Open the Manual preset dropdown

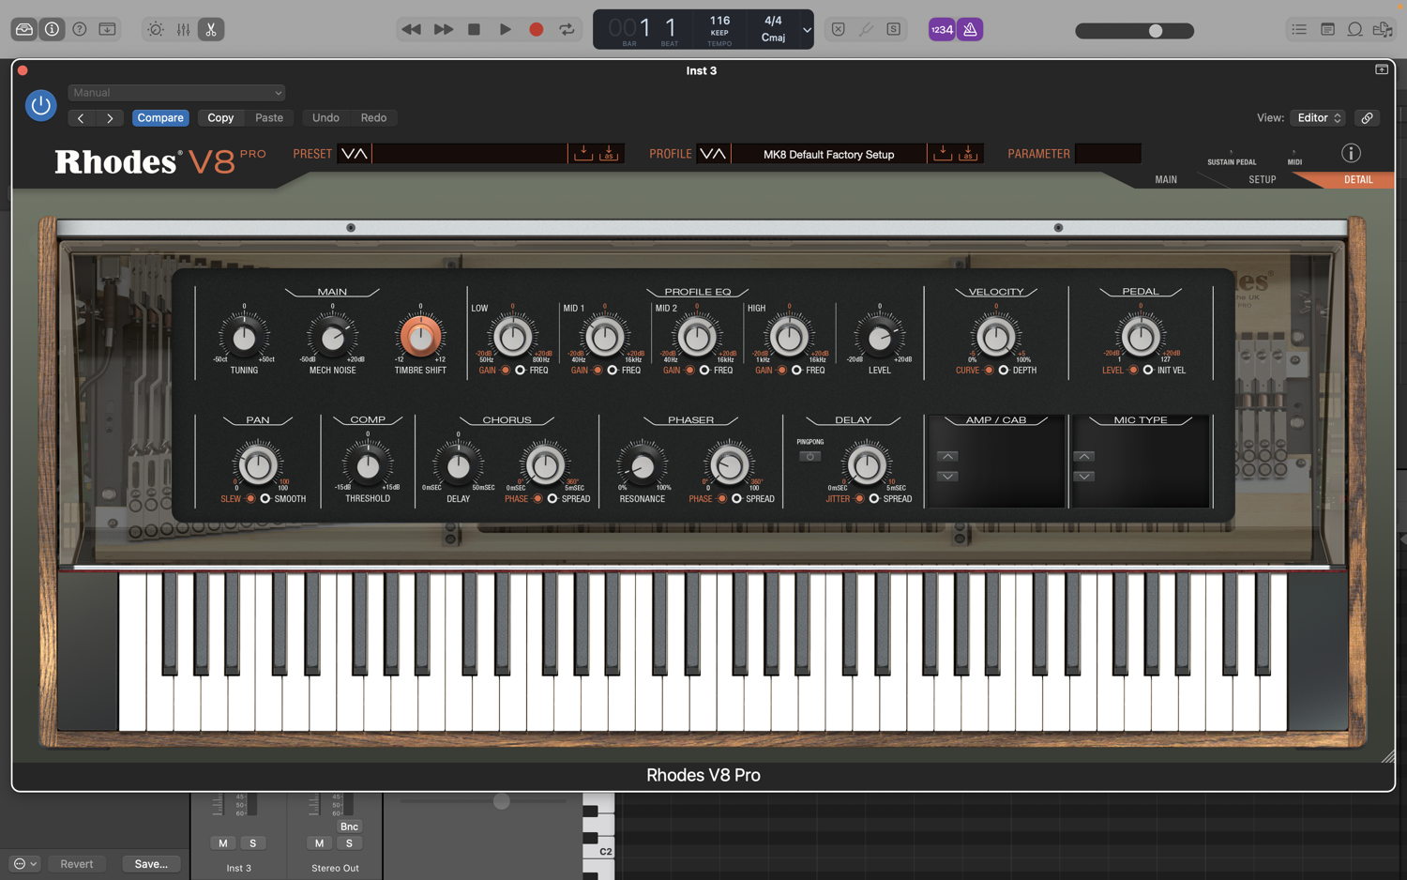176,93
